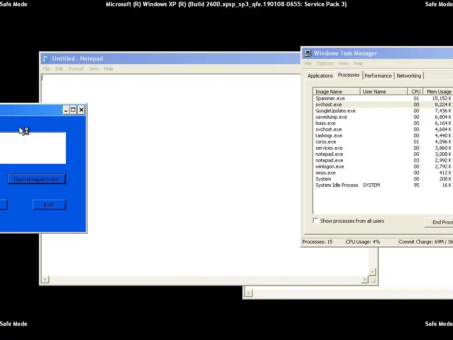The width and height of the screenshot is (453, 340).
Task: Minimize the blue Spammer window
Action: click(66, 110)
